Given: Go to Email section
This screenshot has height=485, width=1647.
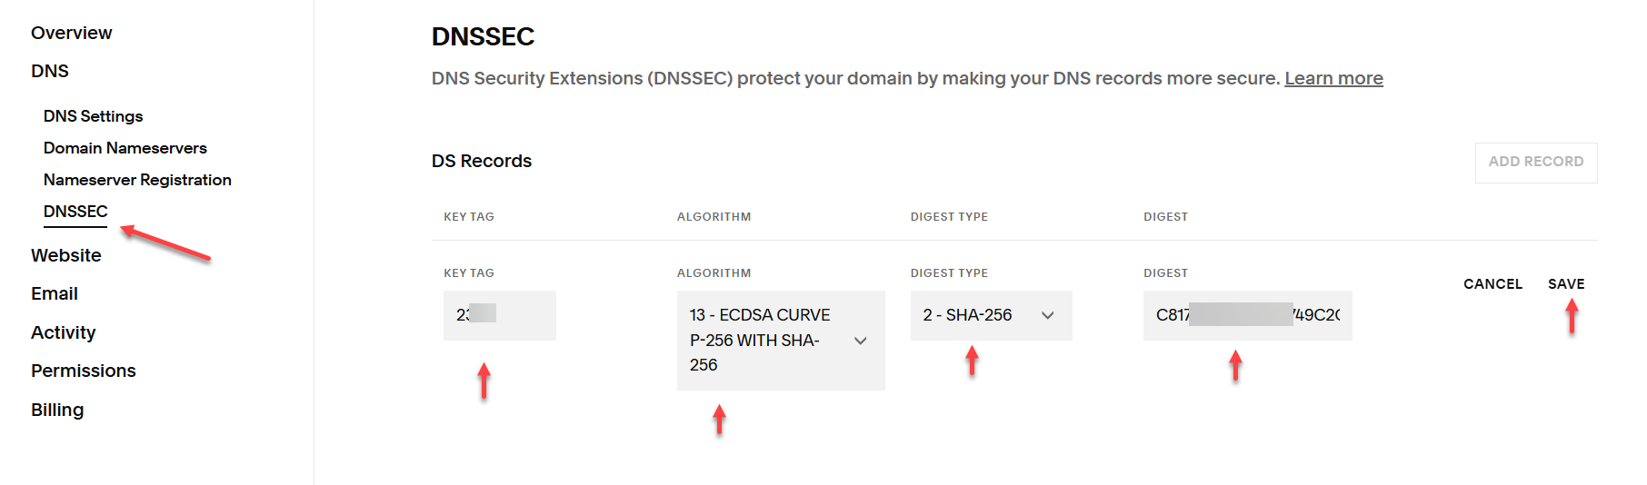Looking at the screenshot, I should click(55, 293).
